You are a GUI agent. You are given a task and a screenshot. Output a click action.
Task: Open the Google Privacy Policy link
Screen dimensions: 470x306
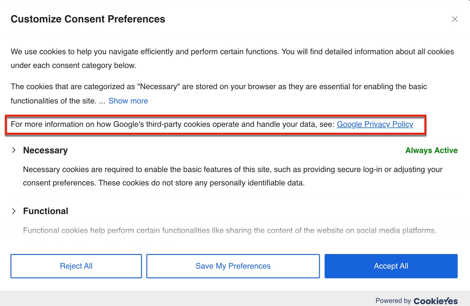(375, 124)
